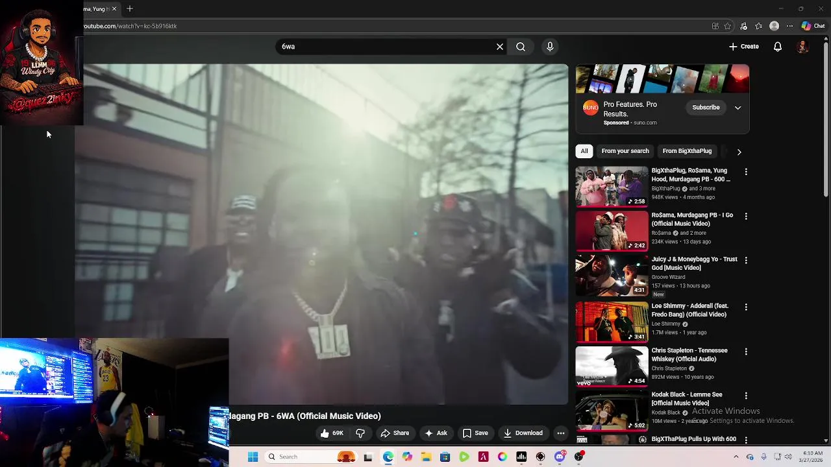The width and height of the screenshot is (831, 467).
Task: Download the 6WA video
Action: 523,433
